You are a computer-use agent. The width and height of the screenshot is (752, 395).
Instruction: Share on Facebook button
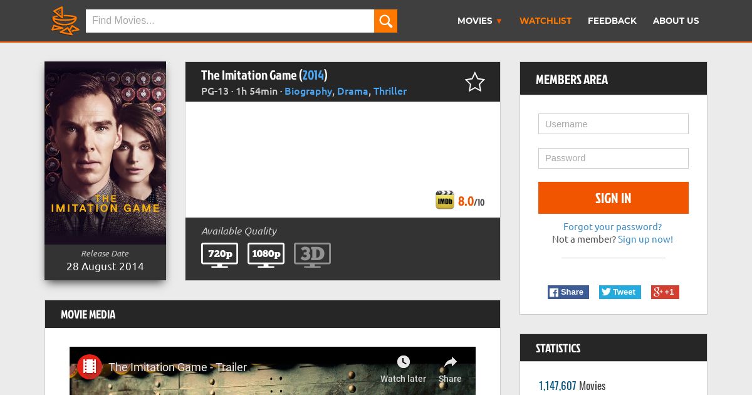[568, 292]
